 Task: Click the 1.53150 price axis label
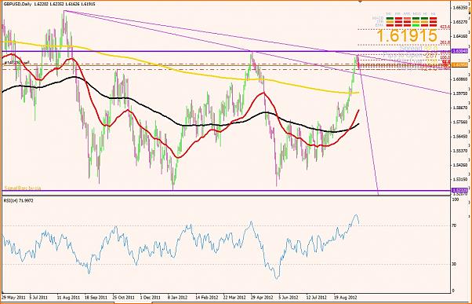coord(461,179)
